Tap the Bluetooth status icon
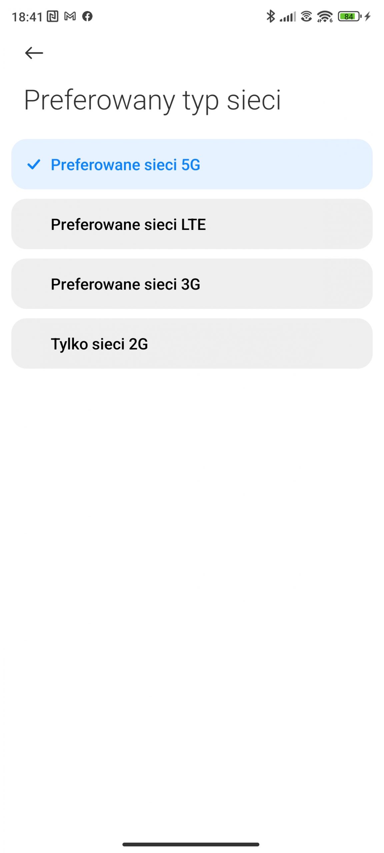 (x=271, y=16)
